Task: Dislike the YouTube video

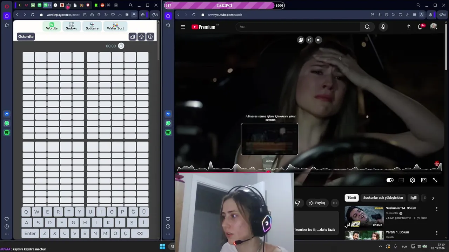Action: [297, 203]
